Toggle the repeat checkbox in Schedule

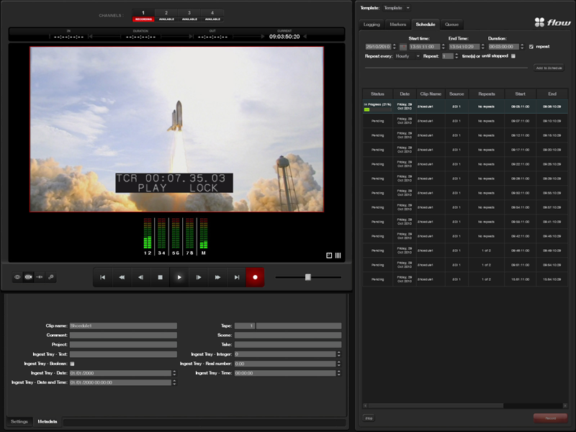pos(531,46)
